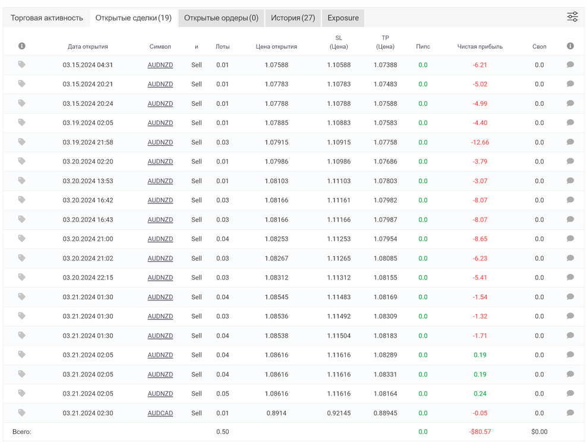587x446 pixels.
Task: Sort by Пипс column header
Action: pyautogui.click(x=423, y=46)
